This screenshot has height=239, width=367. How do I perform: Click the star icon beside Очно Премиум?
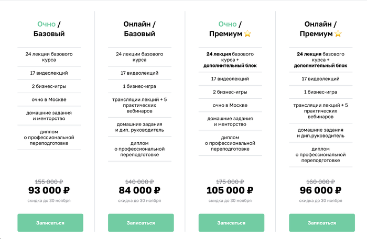click(x=247, y=34)
